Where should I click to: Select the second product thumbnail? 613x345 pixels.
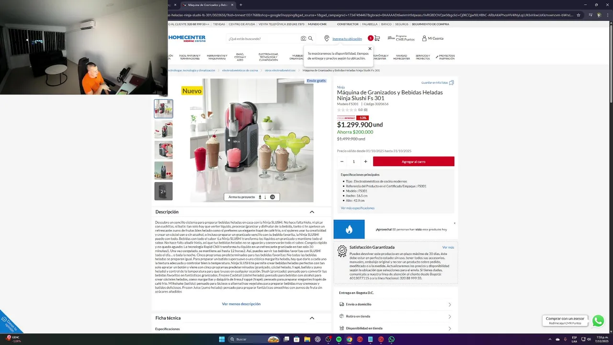point(163,129)
